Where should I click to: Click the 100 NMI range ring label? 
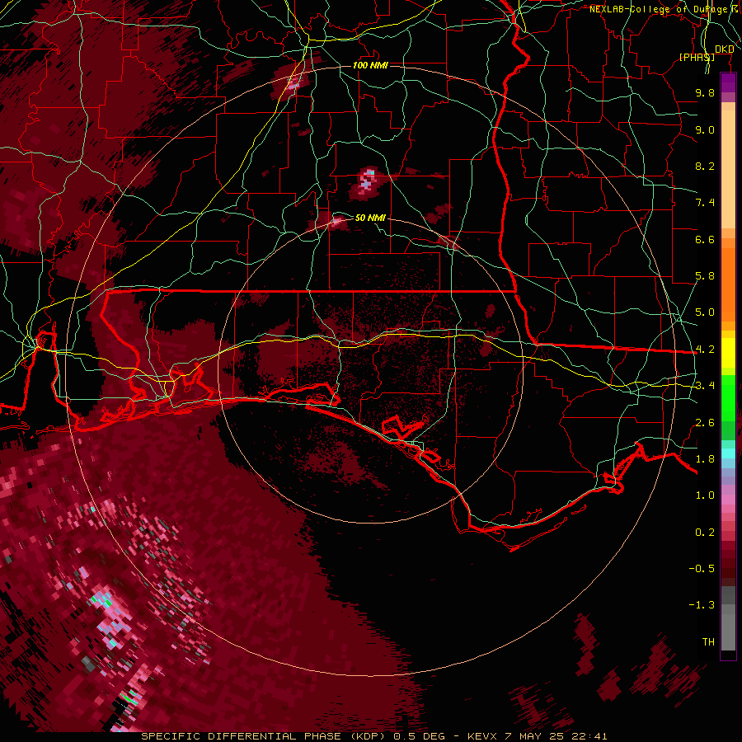pyautogui.click(x=370, y=65)
